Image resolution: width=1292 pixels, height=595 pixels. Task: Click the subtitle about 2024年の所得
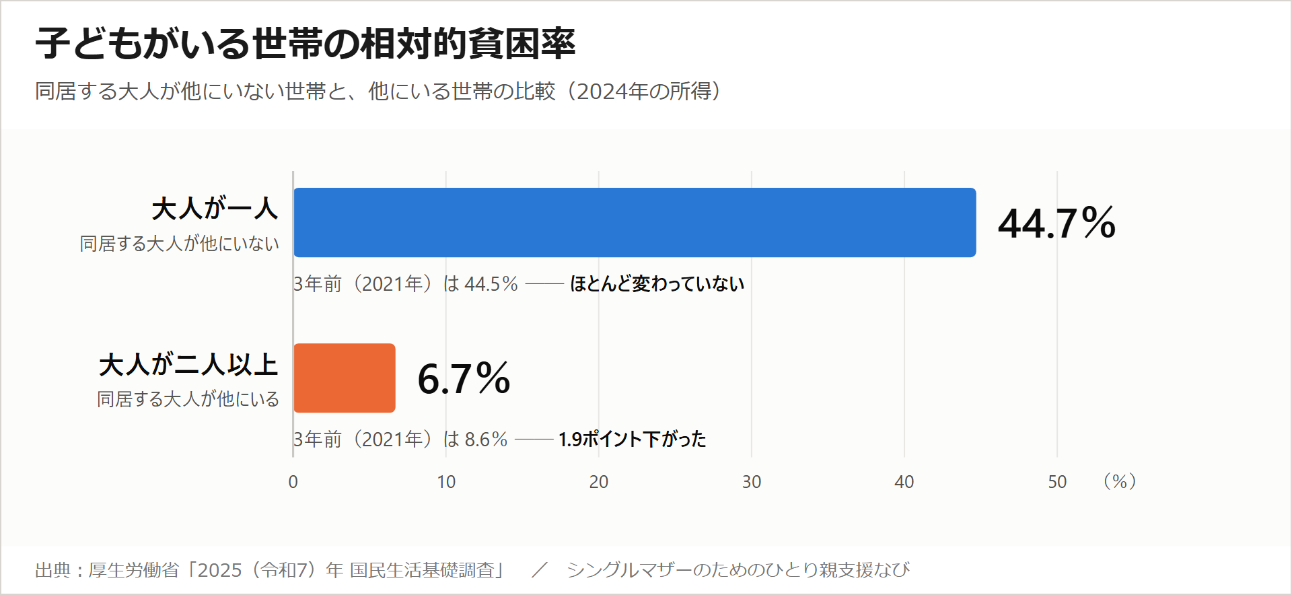click(378, 91)
